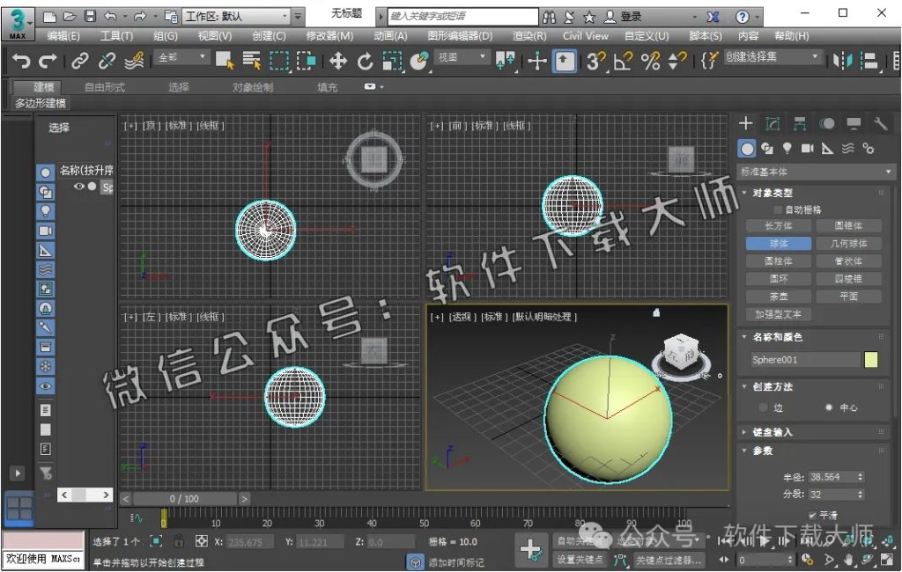Image resolution: width=902 pixels, height=572 pixels.
Task: Click inside the Sphere001 name field
Action: coord(802,359)
